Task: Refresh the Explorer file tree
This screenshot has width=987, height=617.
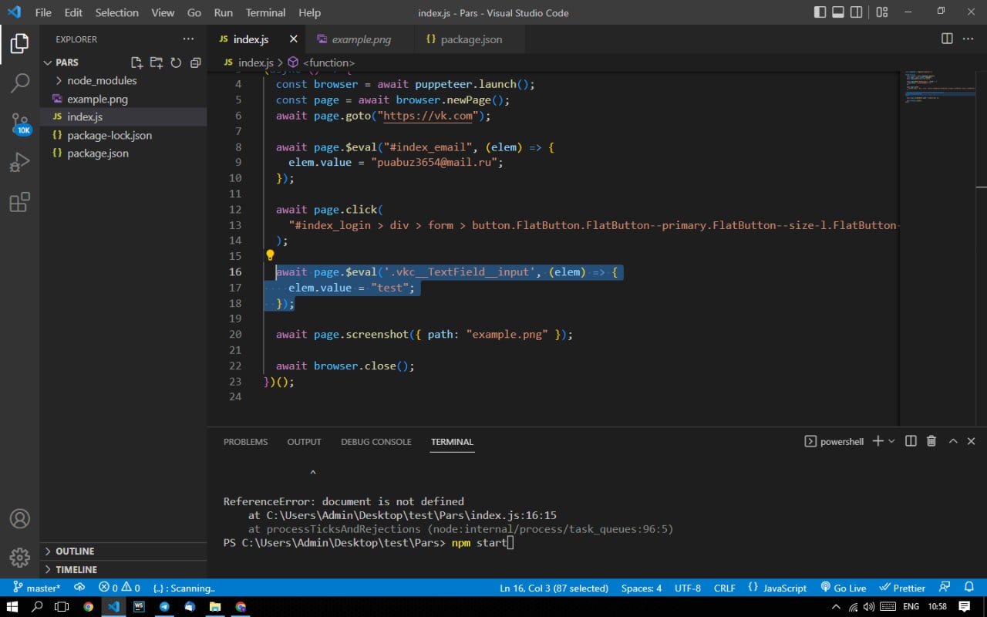Action: pos(176,62)
